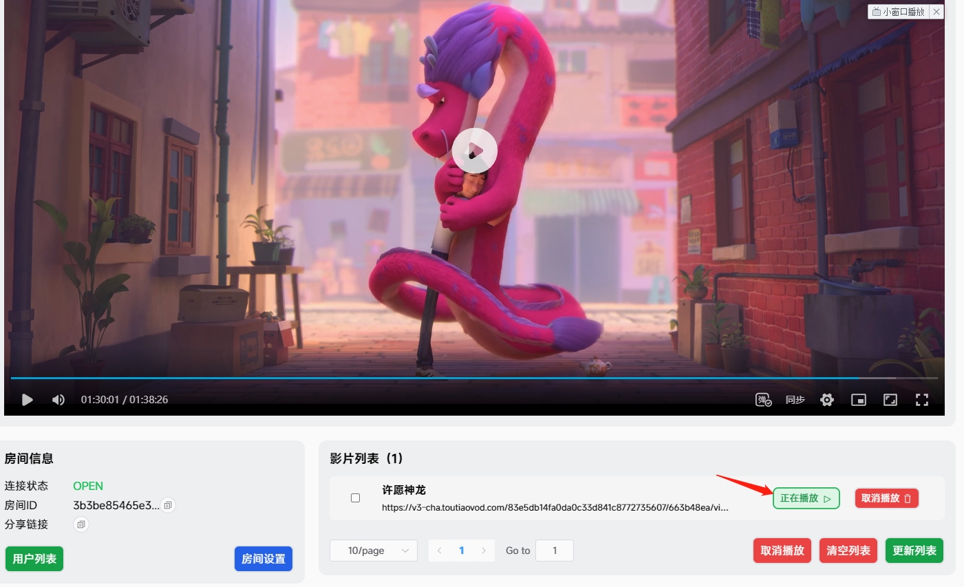Click the 许愿神龙 video URL text
This screenshot has width=964, height=587.
pos(555,508)
